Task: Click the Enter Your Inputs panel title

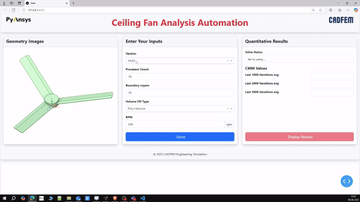Action: [x=144, y=42]
